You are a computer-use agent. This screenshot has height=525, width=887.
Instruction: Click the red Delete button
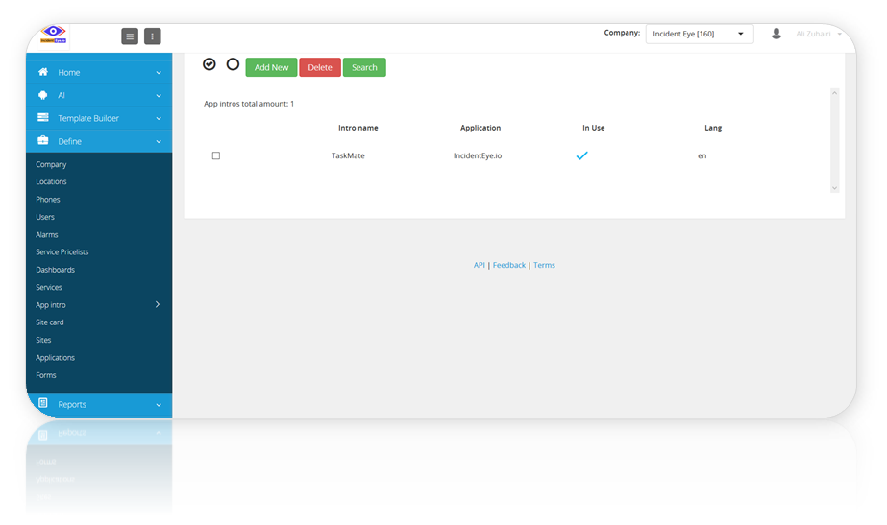pyautogui.click(x=320, y=67)
